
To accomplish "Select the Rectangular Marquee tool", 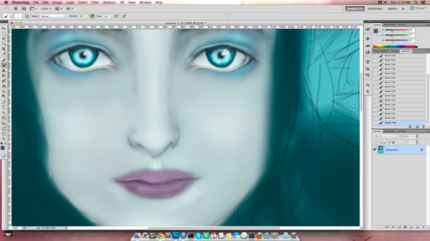I will (4, 33).
